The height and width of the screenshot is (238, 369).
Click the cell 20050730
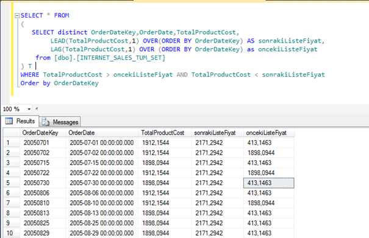pos(43,183)
